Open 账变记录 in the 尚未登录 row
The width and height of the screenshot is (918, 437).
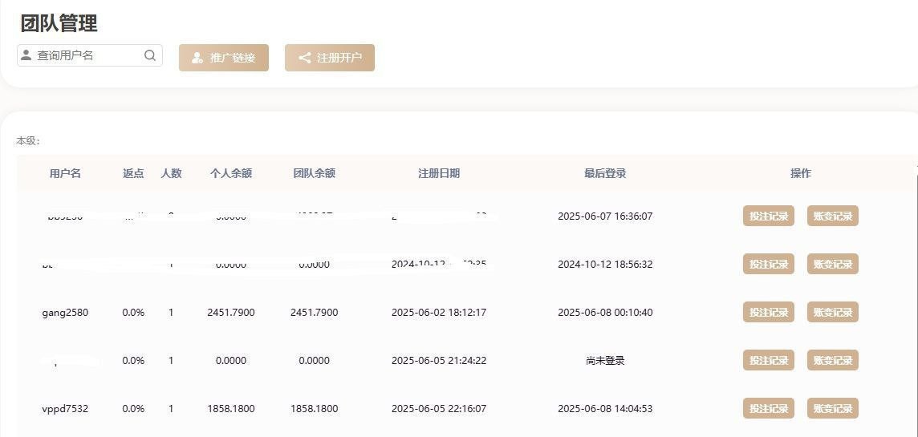832,360
